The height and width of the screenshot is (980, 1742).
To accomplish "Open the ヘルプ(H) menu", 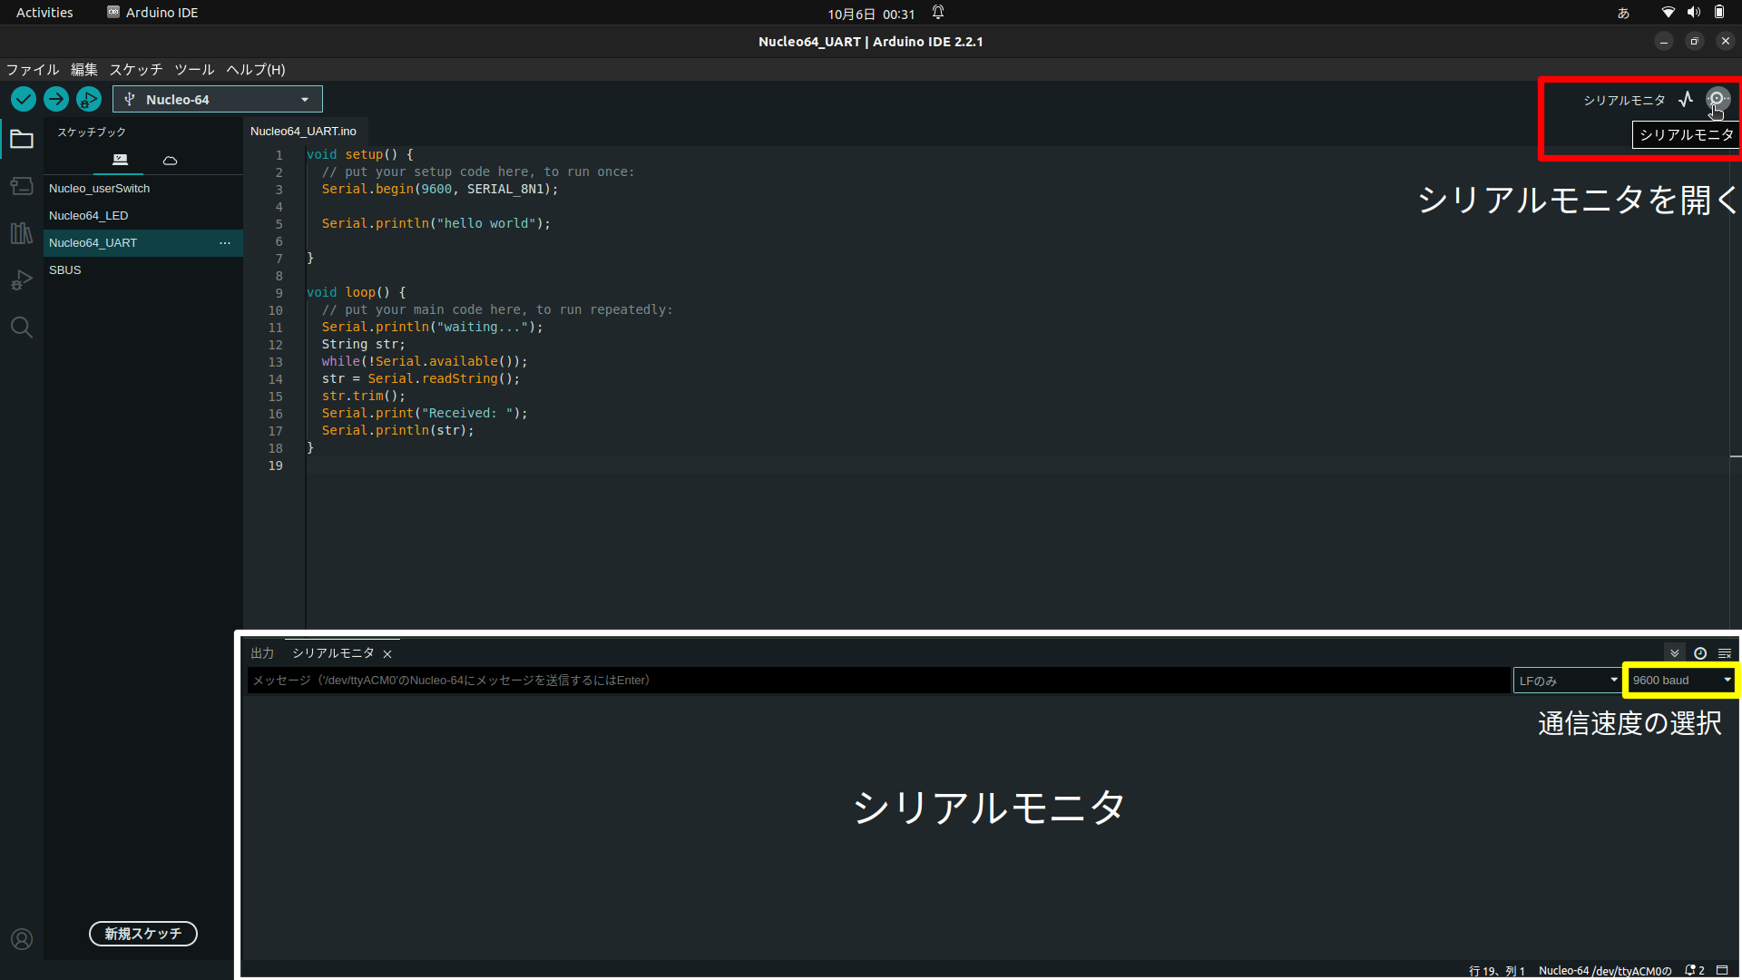I will click(256, 70).
